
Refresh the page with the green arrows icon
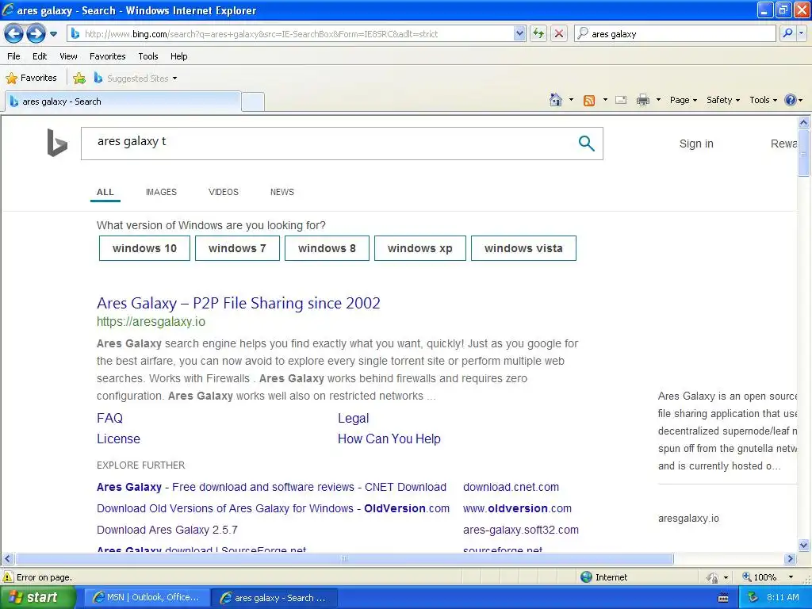click(538, 33)
